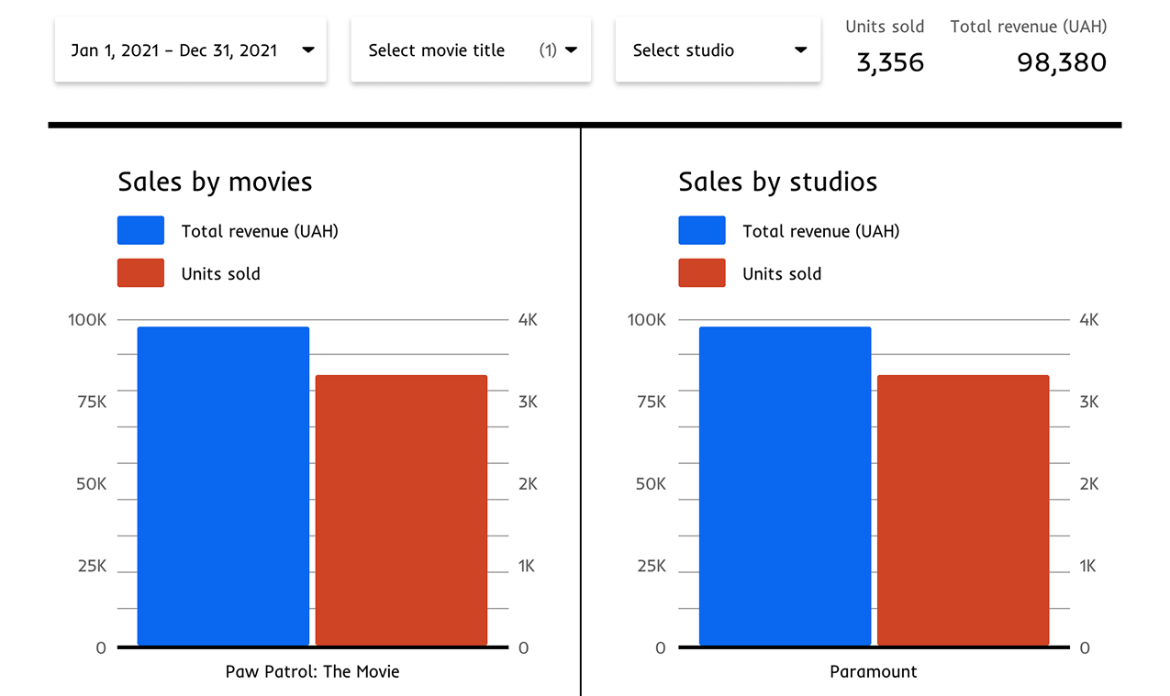Click the blue revenue bar for Paw Patrol: The Movie
This screenshot has width=1170, height=696.
point(223,486)
